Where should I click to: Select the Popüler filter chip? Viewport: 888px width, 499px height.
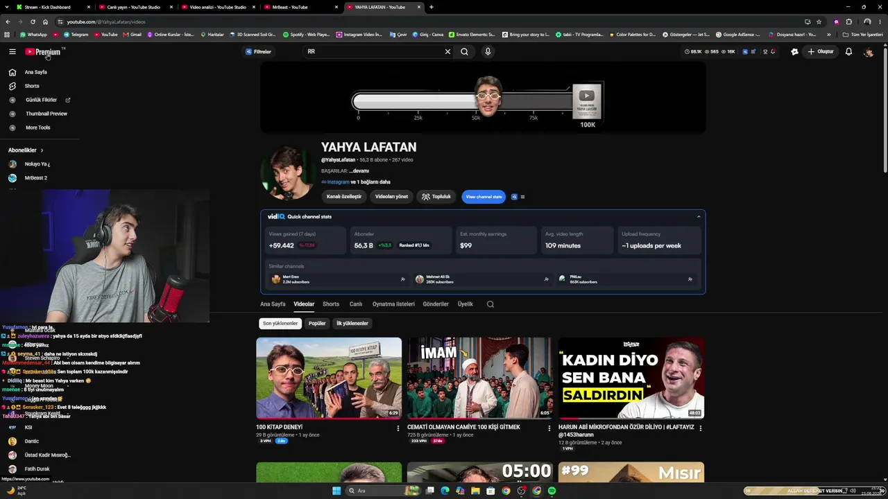(x=317, y=324)
